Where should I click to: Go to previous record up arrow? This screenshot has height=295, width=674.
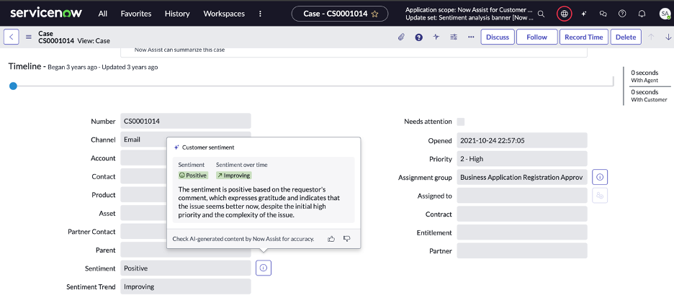(x=651, y=37)
